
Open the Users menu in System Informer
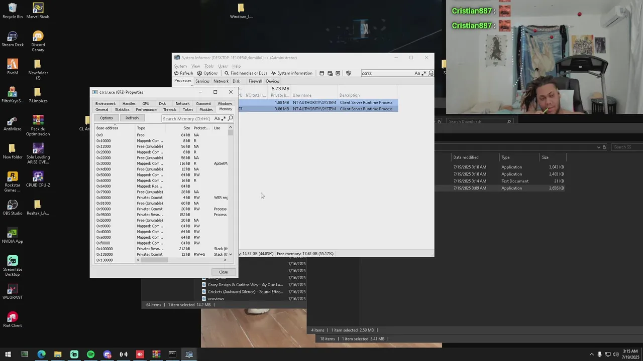tap(223, 66)
